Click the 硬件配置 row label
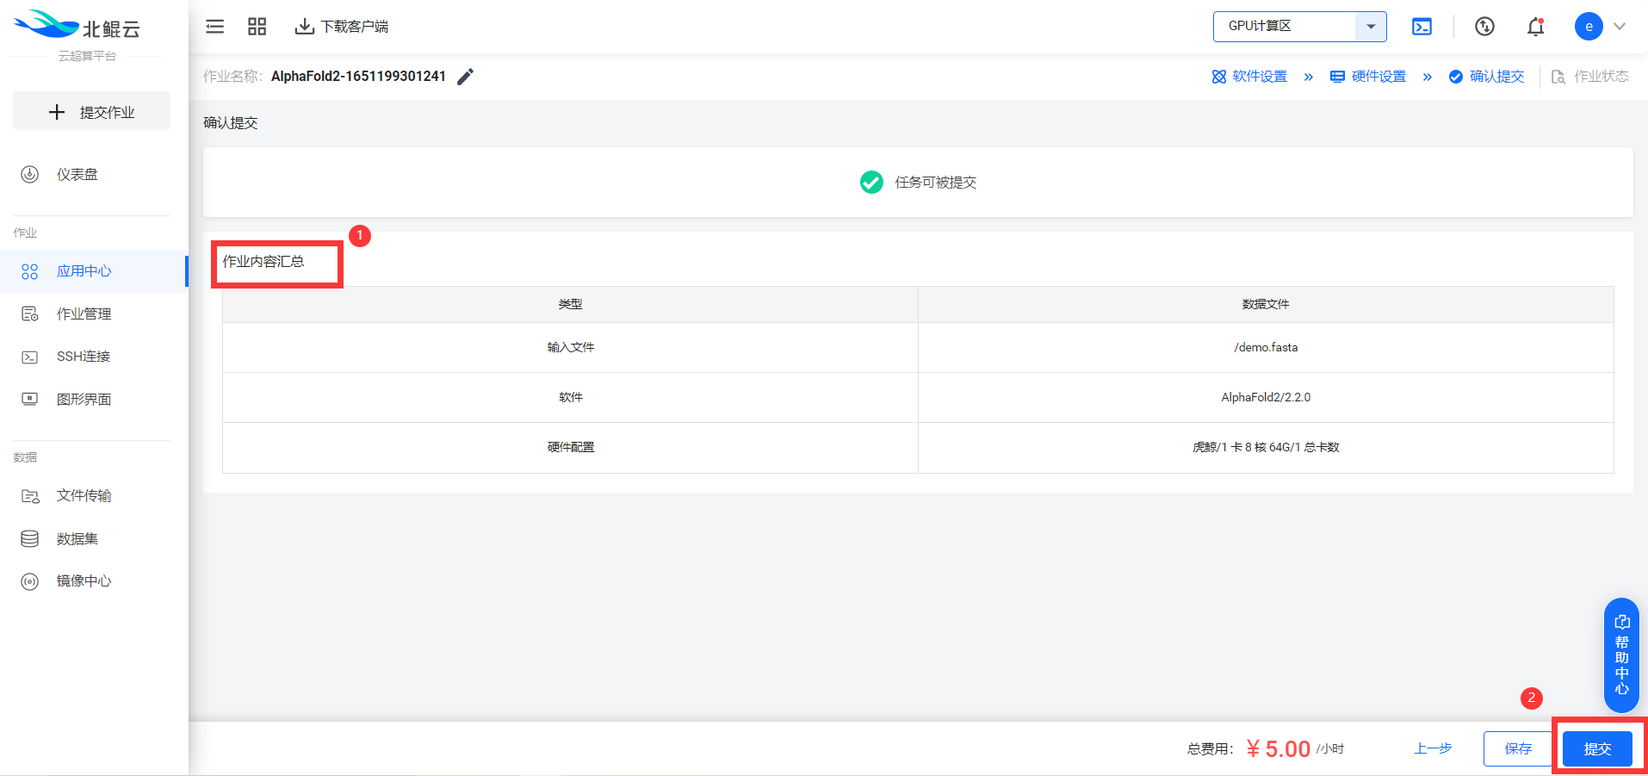This screenshot has height=776, width=1648. [x=571, y=448]
